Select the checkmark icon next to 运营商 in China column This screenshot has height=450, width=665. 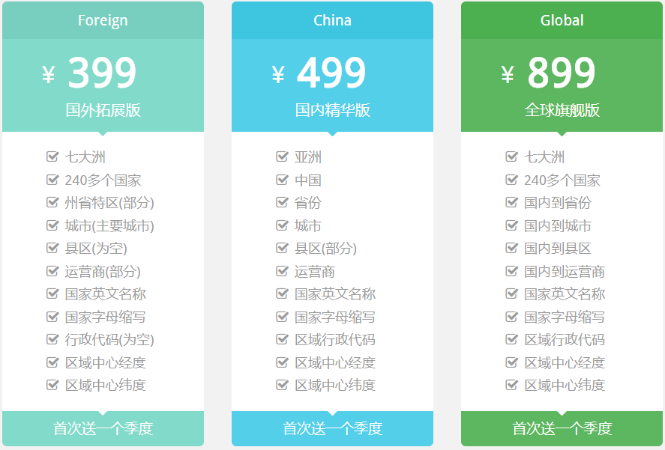point(281,272)
